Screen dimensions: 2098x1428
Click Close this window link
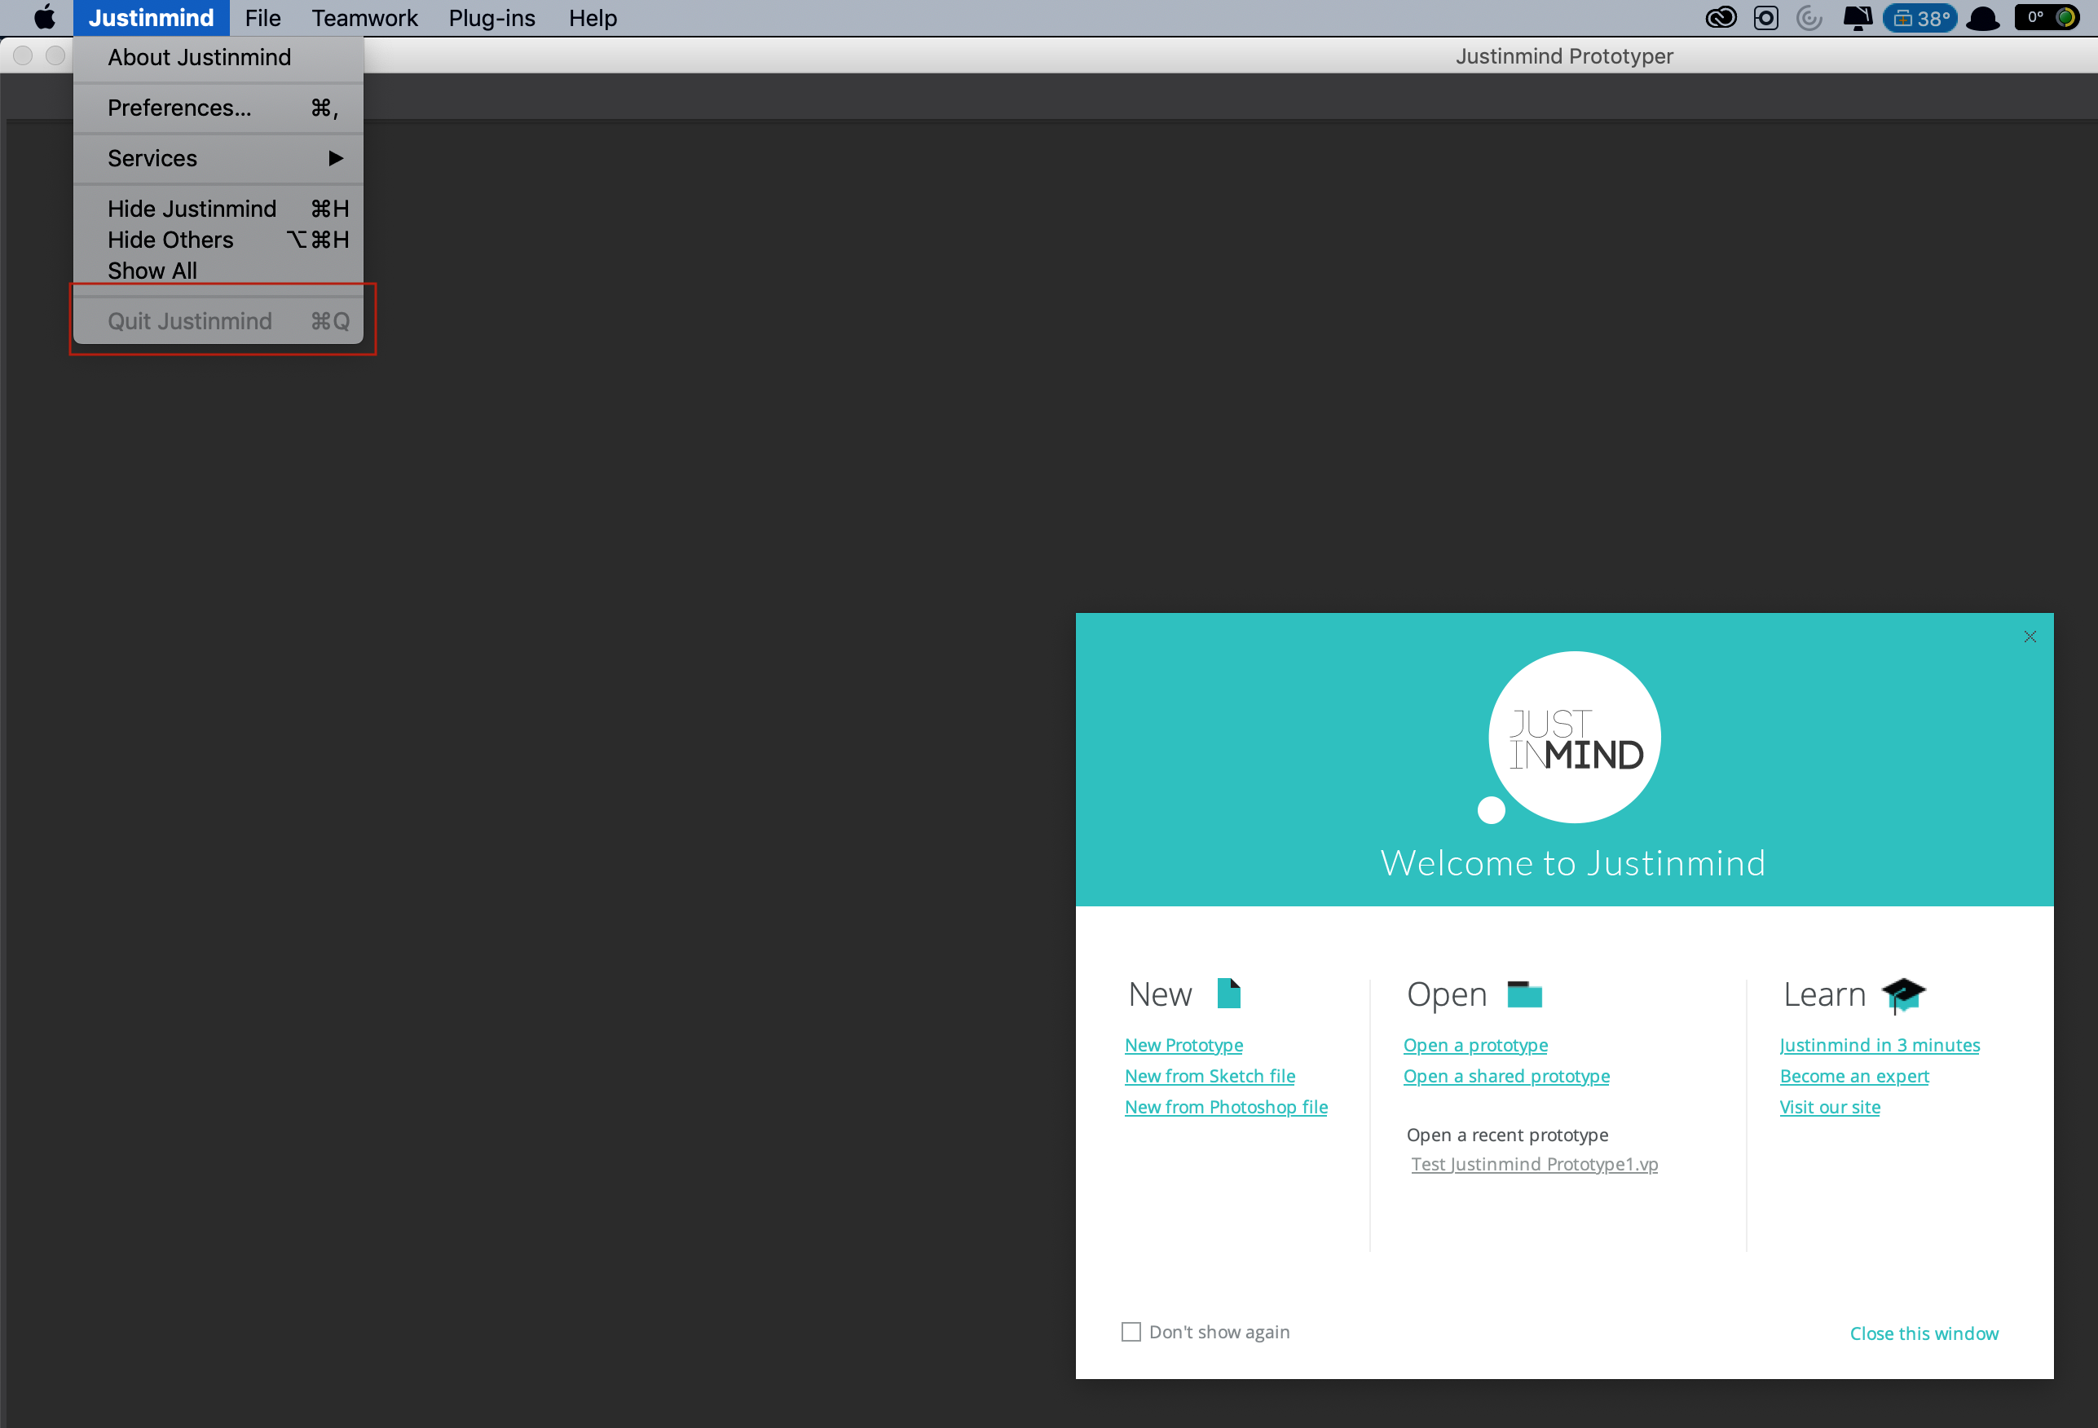[1924, 1333]
